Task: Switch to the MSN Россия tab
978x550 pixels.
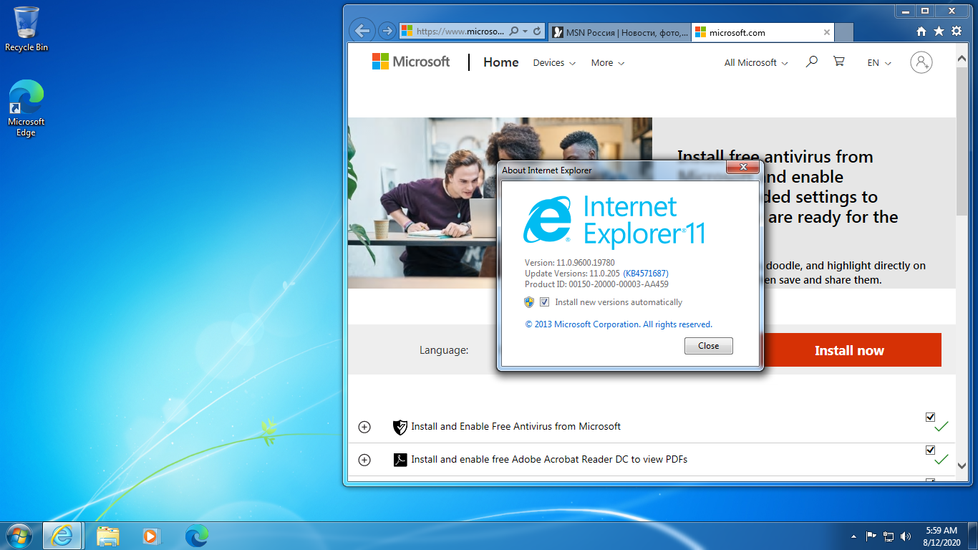Action: click(x=620, y=32)
